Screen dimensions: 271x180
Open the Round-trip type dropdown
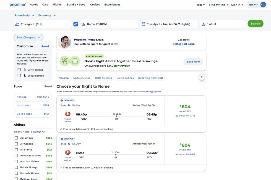point(25,15)
